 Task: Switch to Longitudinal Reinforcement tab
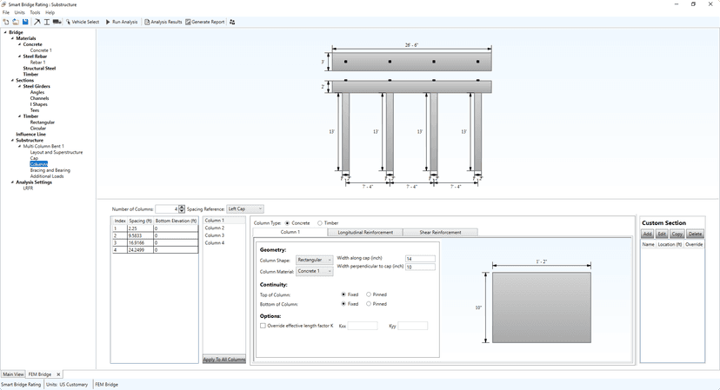pos(364,233)
